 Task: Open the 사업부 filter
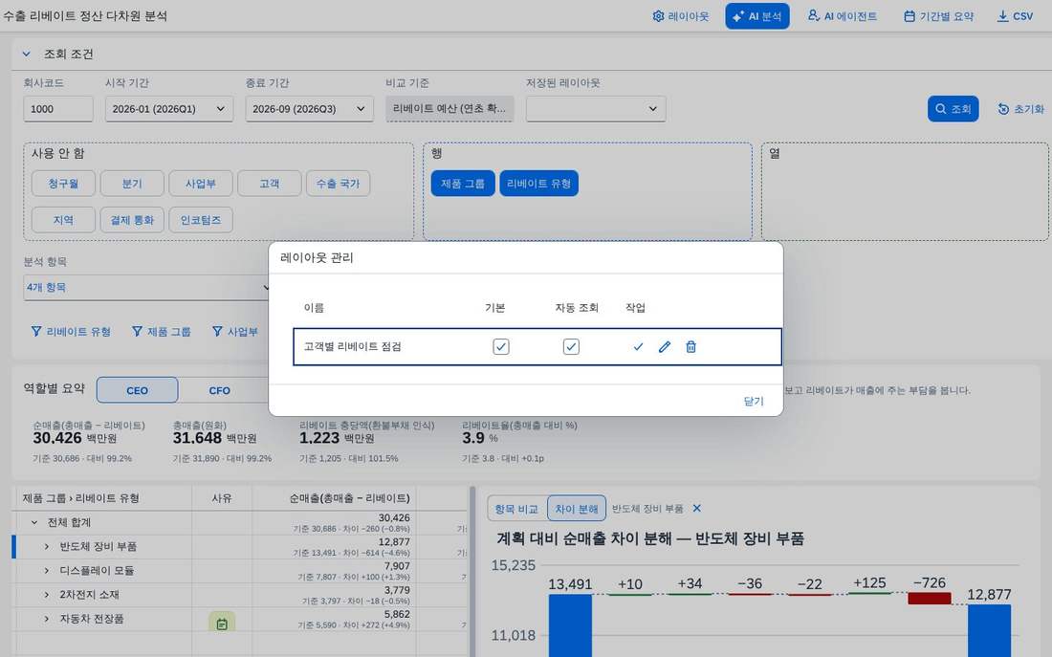click(x=235, y=332)
